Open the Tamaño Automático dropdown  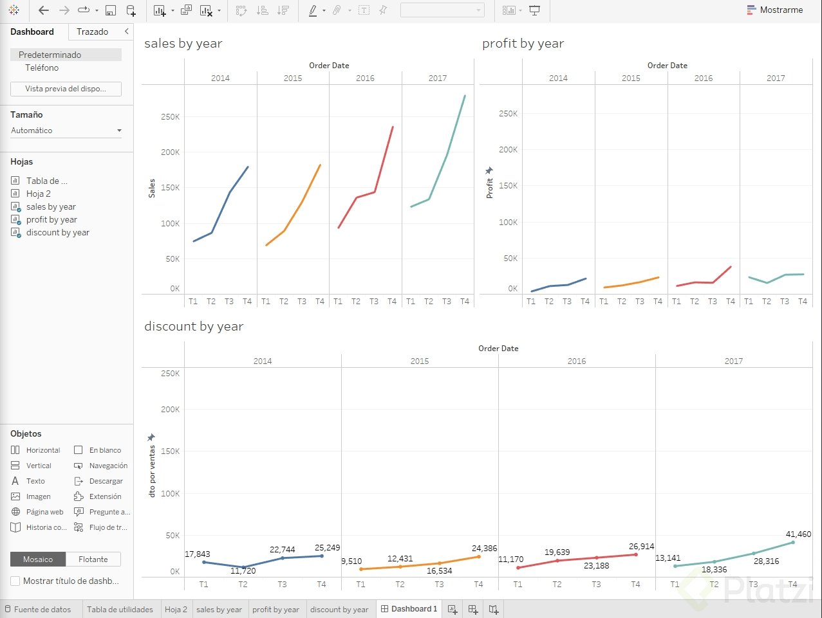tap(66, 131)
